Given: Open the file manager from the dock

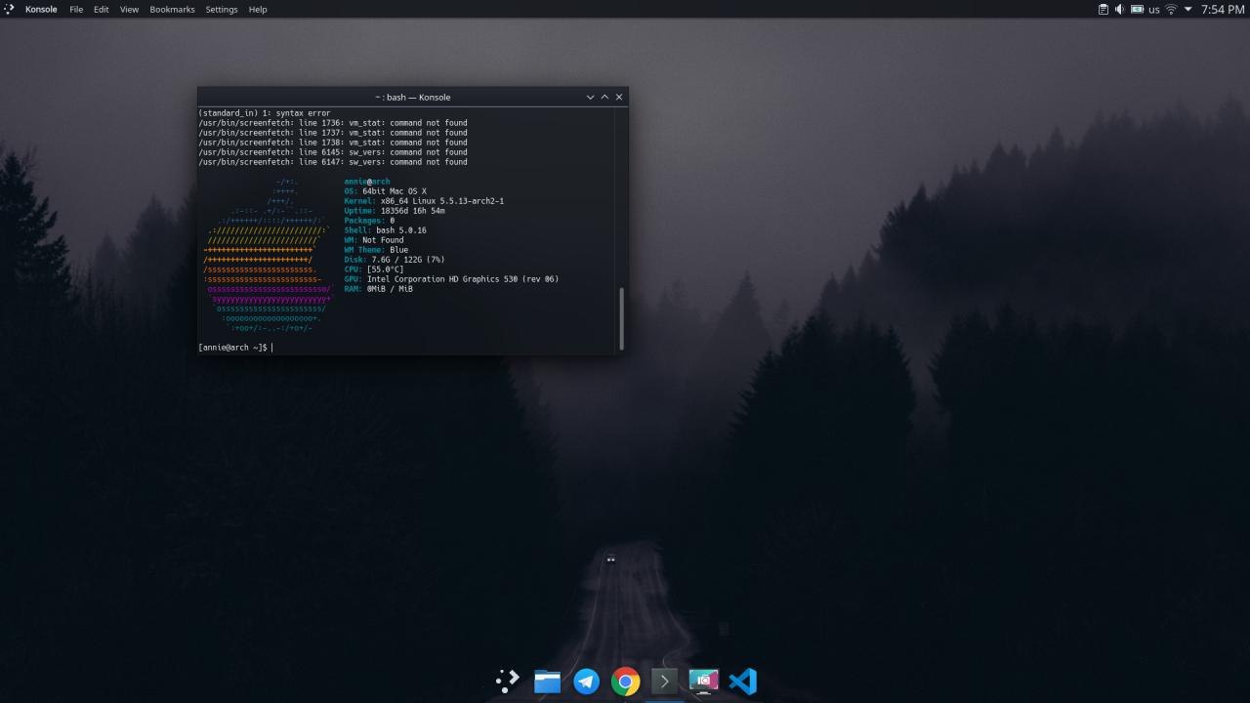Looking at the screenshot, I should click(547, 681).
